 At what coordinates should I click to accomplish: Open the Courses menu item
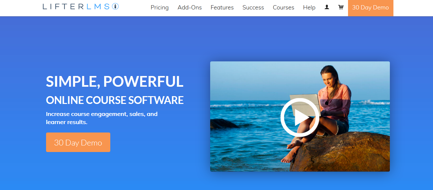283,7
